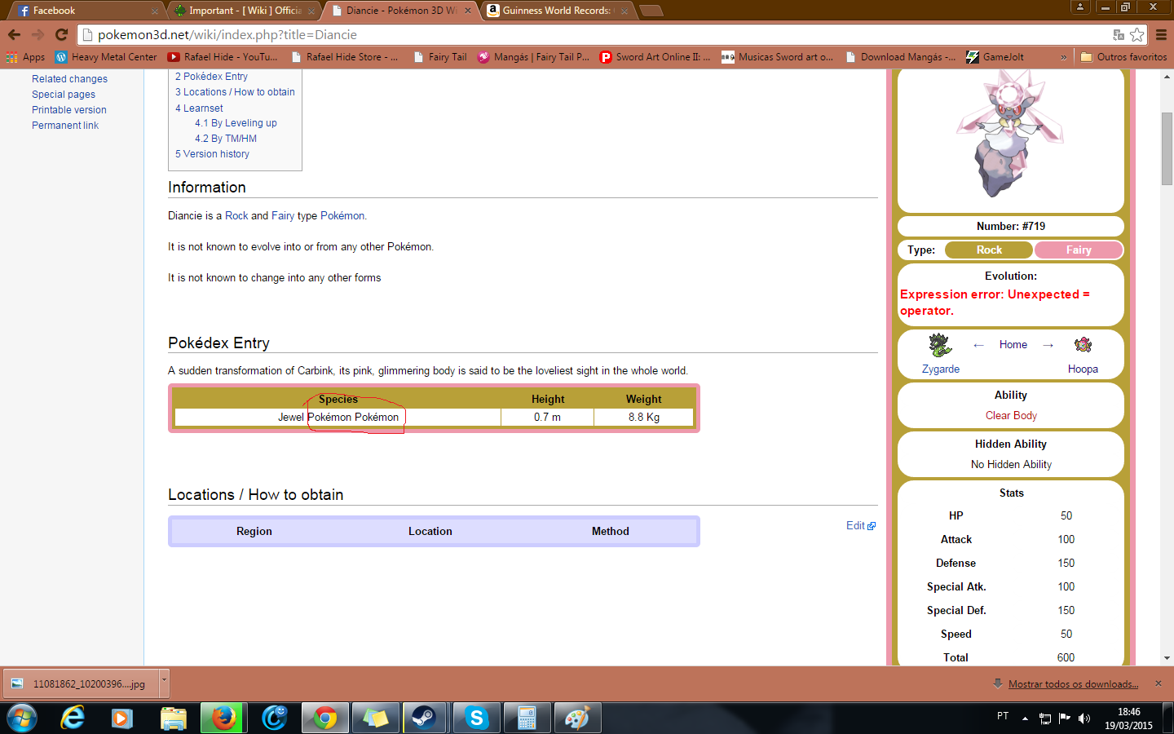Screen dimensions: 1174x734
Task: Open the Apps bookmarks shortcut
Action: tap(25, 57)
